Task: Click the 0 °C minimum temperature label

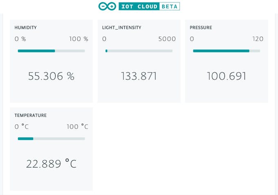Action: pos(22,127)
